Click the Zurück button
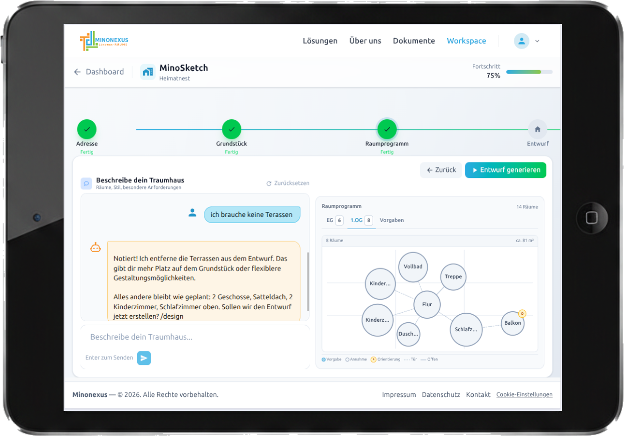The height and width of the screenshot is (436, 624). coord(441,170)
